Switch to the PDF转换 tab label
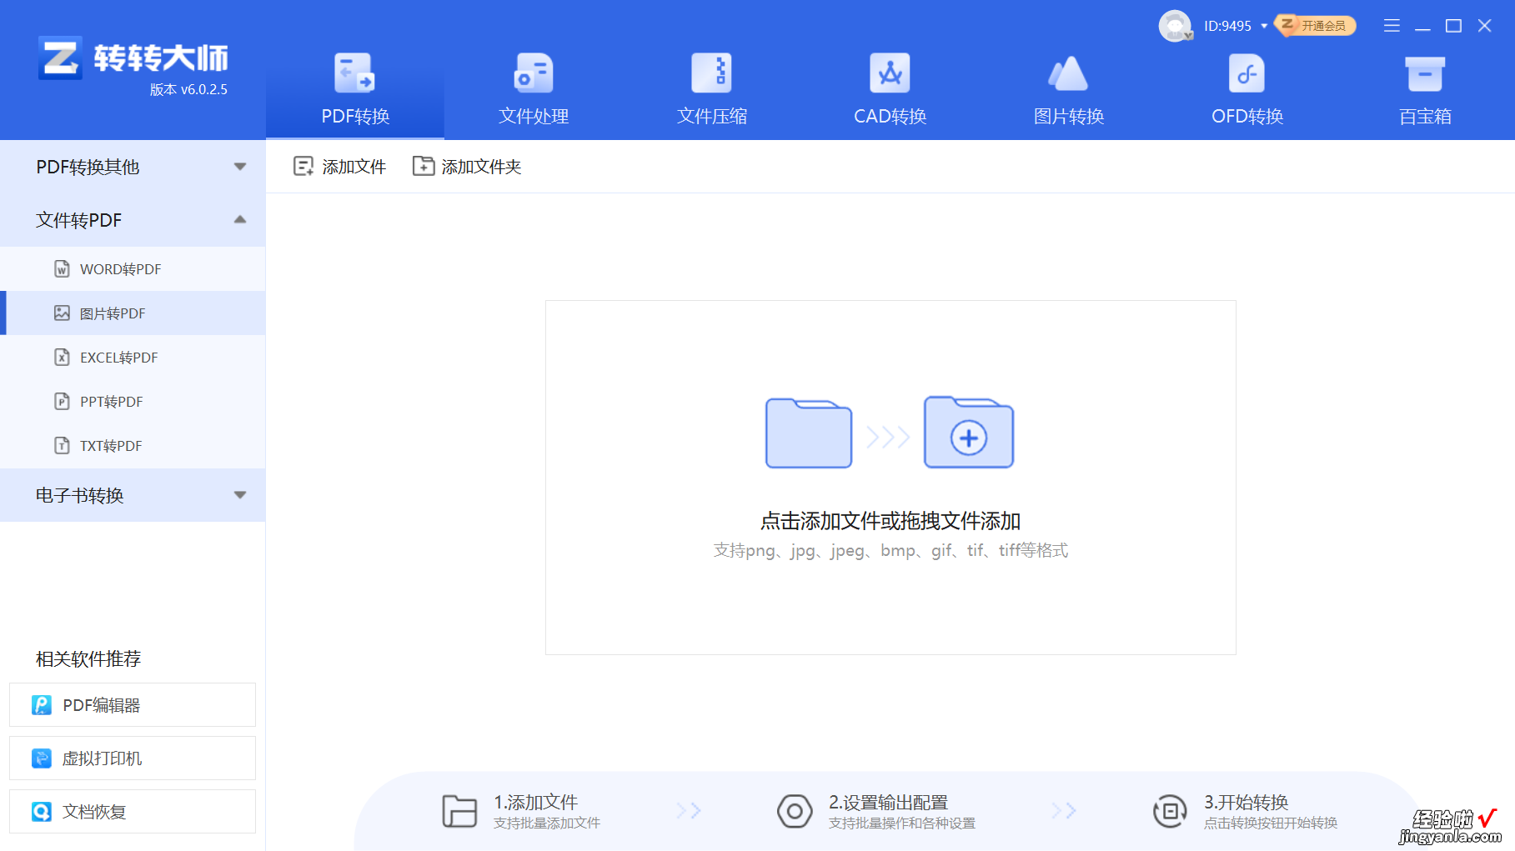Viewport: 1515px width, 851px height. pyautogui.click(x=355, y=116)
